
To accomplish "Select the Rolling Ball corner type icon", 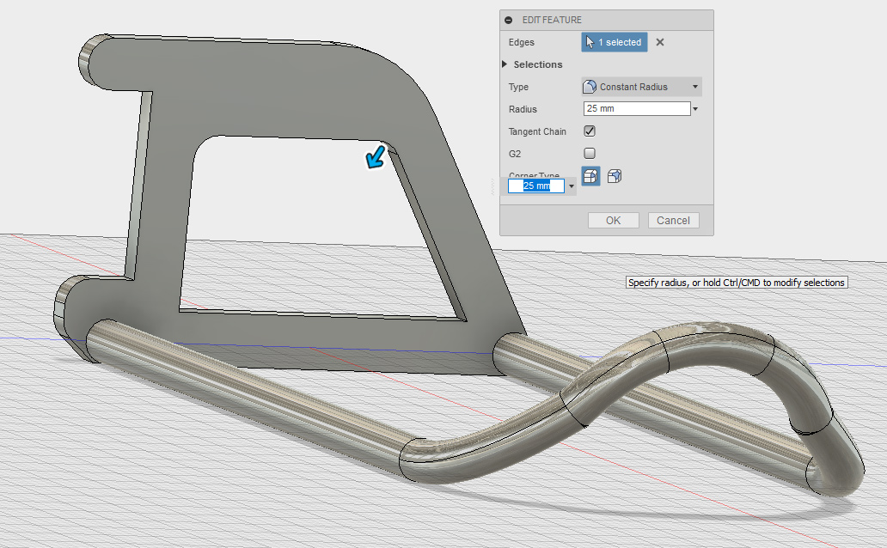I will coord(590,176).
